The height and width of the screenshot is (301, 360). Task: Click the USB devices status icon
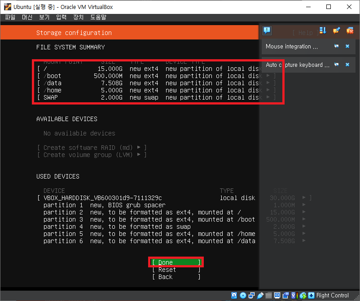tap(260, 295)
